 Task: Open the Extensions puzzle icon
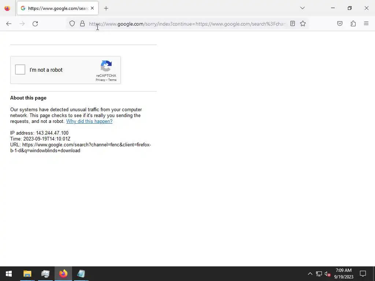353,23
